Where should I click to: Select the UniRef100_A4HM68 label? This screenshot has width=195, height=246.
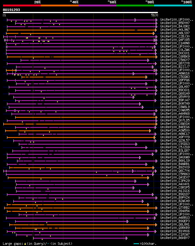(x=175, y=114)
